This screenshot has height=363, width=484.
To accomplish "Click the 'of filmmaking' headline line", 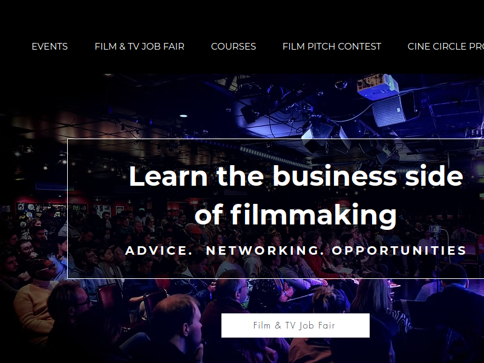I will click(295, 214).
